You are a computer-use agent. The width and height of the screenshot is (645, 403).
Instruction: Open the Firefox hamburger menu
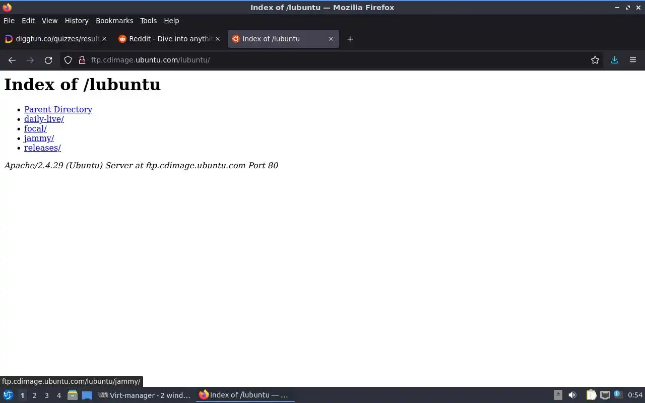(x=633, y=60)
